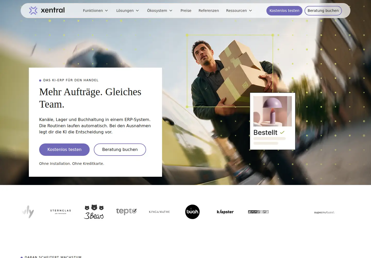Click the Sternglas Zeitmesser logo
This screenshot has width=371, height=258.
[x=61, y=212]
